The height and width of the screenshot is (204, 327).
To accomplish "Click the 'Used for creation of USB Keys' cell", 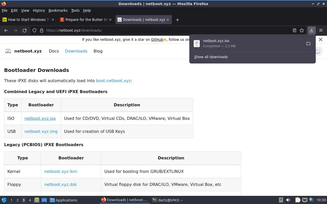I will tap(127, 131).
